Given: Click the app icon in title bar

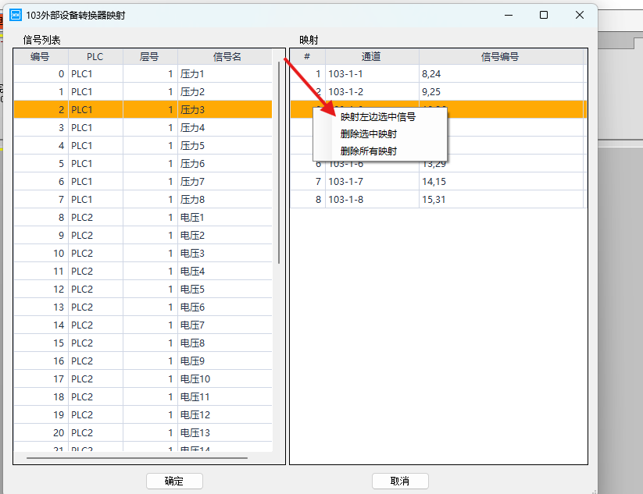Looking at the screenshot, I should point(15,15).
